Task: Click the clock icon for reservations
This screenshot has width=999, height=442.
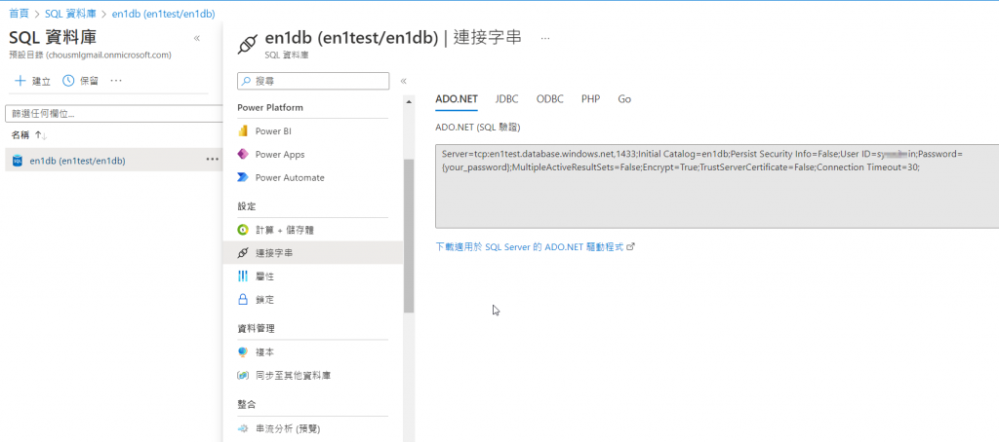Action: click(x=68, y=81)
